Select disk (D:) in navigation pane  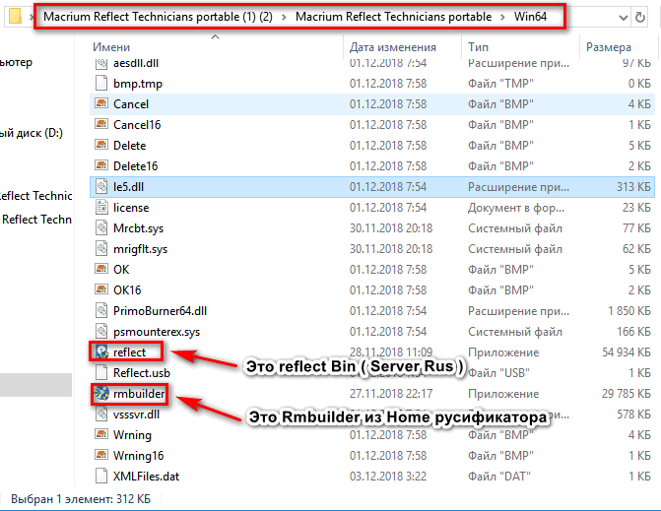coord(30,134)
